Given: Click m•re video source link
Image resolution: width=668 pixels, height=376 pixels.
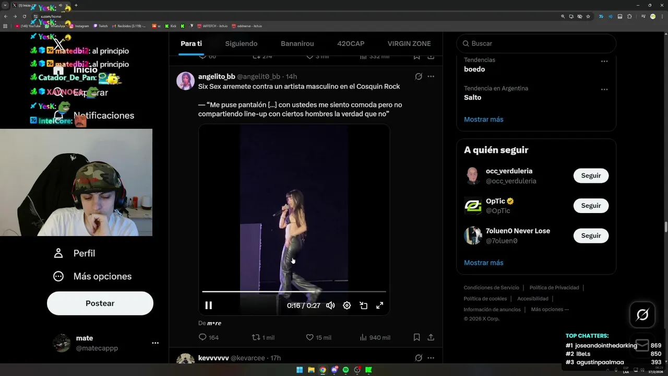Looking at the screenshot, I should 214,323.
